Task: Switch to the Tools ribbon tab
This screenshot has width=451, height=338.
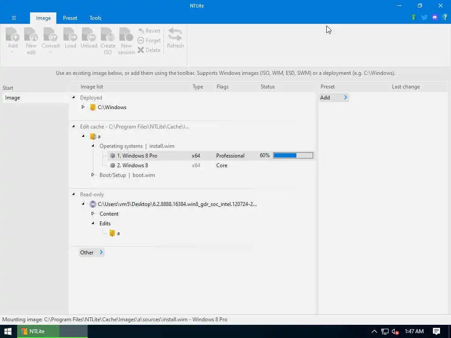Action: [95, 18]
